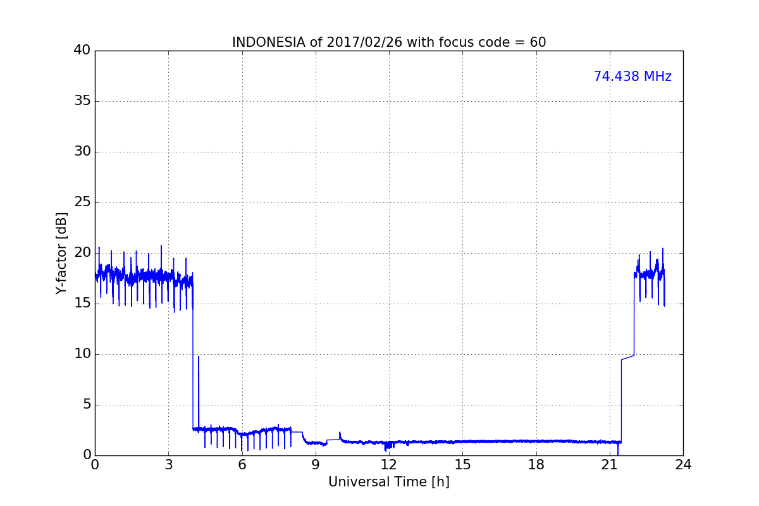Screen dimensions: 759x506
Task: Click the 'Y-factor [dB]' axis label
Action: (61, 253)
